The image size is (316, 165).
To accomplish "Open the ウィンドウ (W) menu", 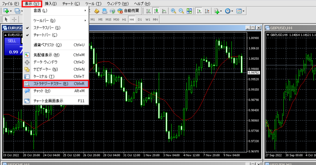I will tap(118, 4).
